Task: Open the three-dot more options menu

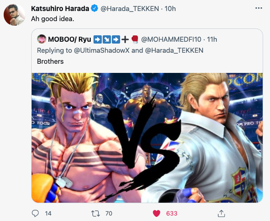Action: pyautogui.click(x=259, y=8)
